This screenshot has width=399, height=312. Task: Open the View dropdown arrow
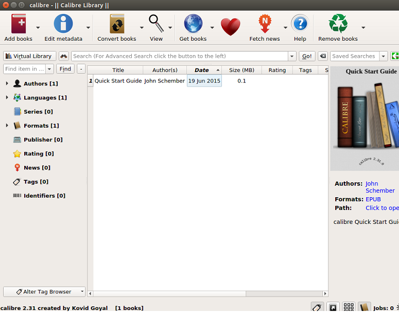(x=170, y=27)
